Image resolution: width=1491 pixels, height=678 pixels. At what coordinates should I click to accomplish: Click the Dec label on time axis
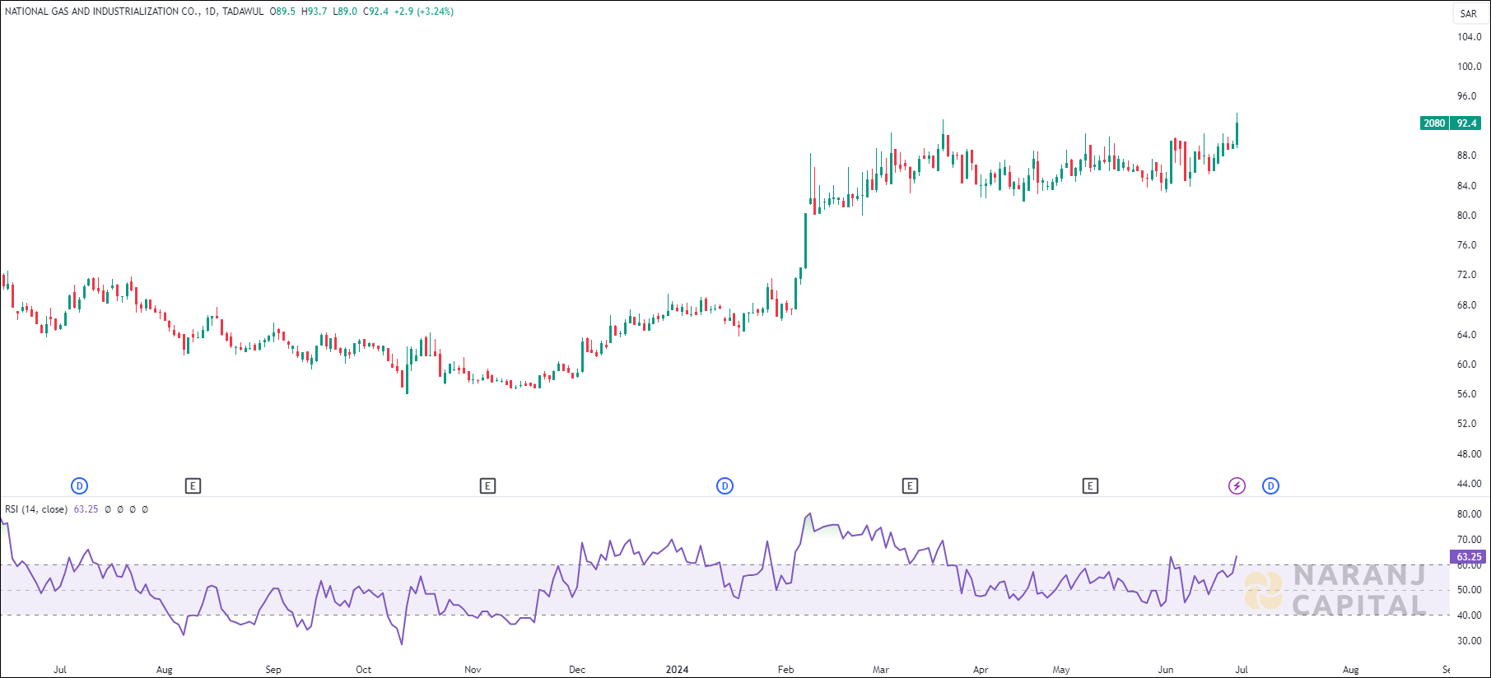pyautogui.click(x=577, y=670)
